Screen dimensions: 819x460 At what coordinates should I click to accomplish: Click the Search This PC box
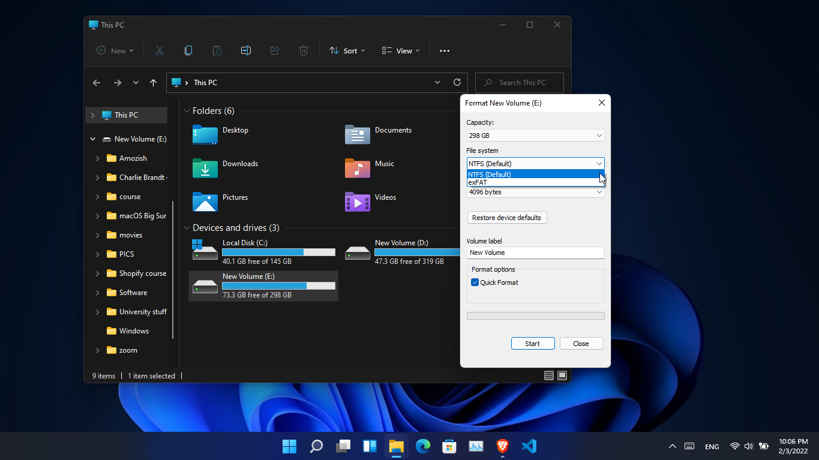point(520,83)
